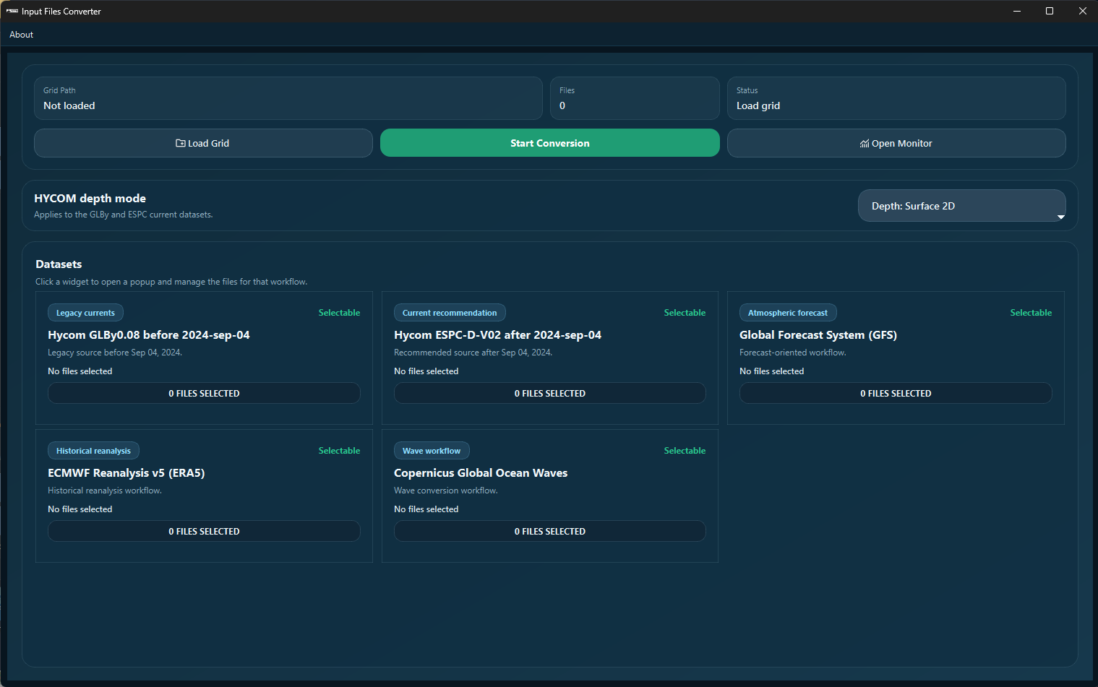The width and height of the screenshot is (1098, 687).
Task: Click the app icon in the title bar
Action: click(x=12, y=11)
